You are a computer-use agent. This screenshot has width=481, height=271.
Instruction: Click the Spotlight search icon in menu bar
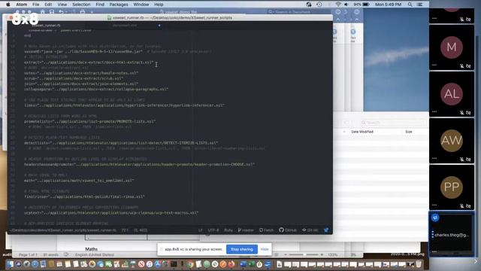pos(410,5)
